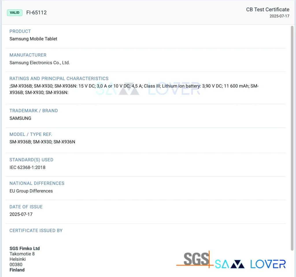Click the vertical scrollbar thumb
This screenshot has height=277, width=296.
pos(292,138)
